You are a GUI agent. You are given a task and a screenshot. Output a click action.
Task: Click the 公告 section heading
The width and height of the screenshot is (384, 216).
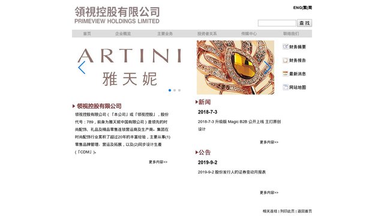click(205, 152)
